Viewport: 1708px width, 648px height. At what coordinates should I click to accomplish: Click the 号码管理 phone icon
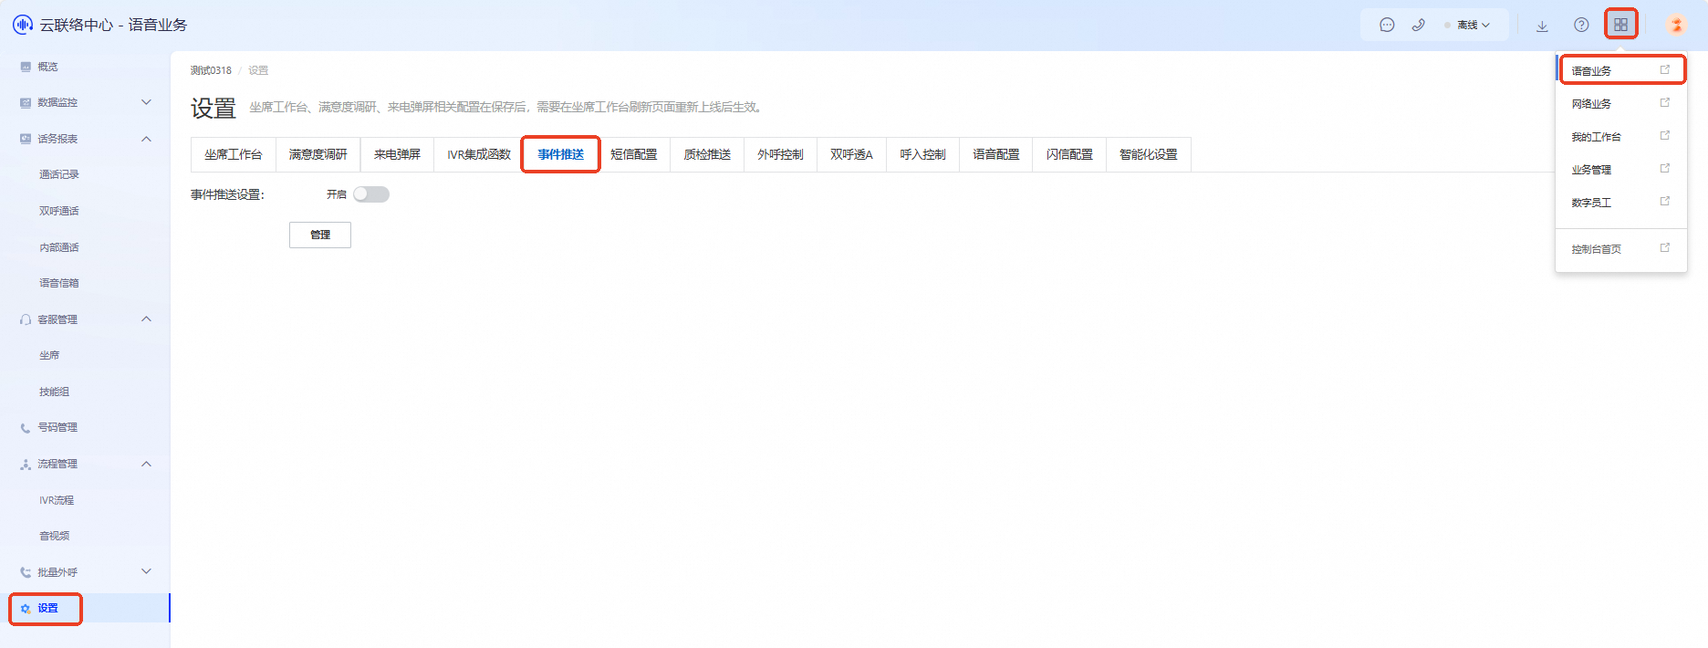[x=26, y=427]
